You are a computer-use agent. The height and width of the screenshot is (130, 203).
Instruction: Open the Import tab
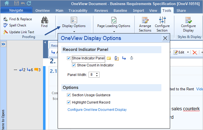[x=138, y=10]
